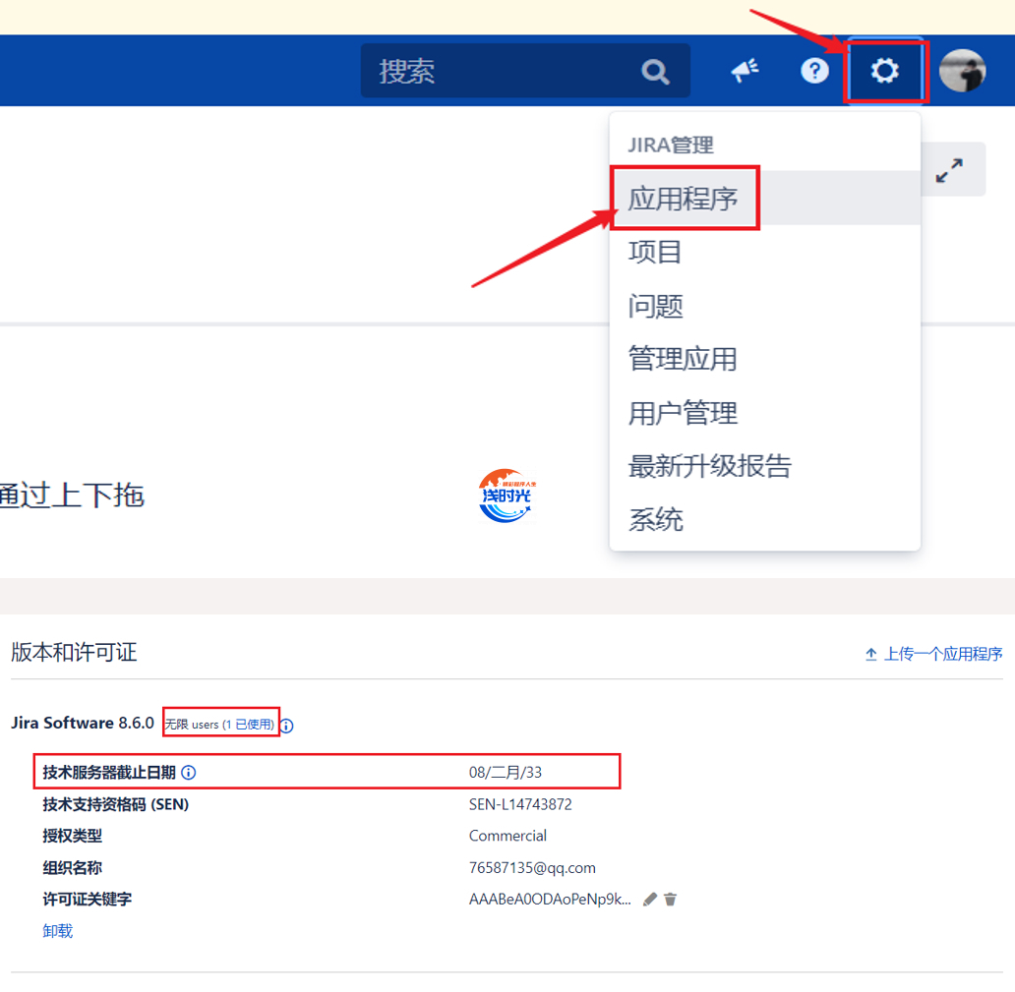Click the search magnifier icon

pos(655,72)
